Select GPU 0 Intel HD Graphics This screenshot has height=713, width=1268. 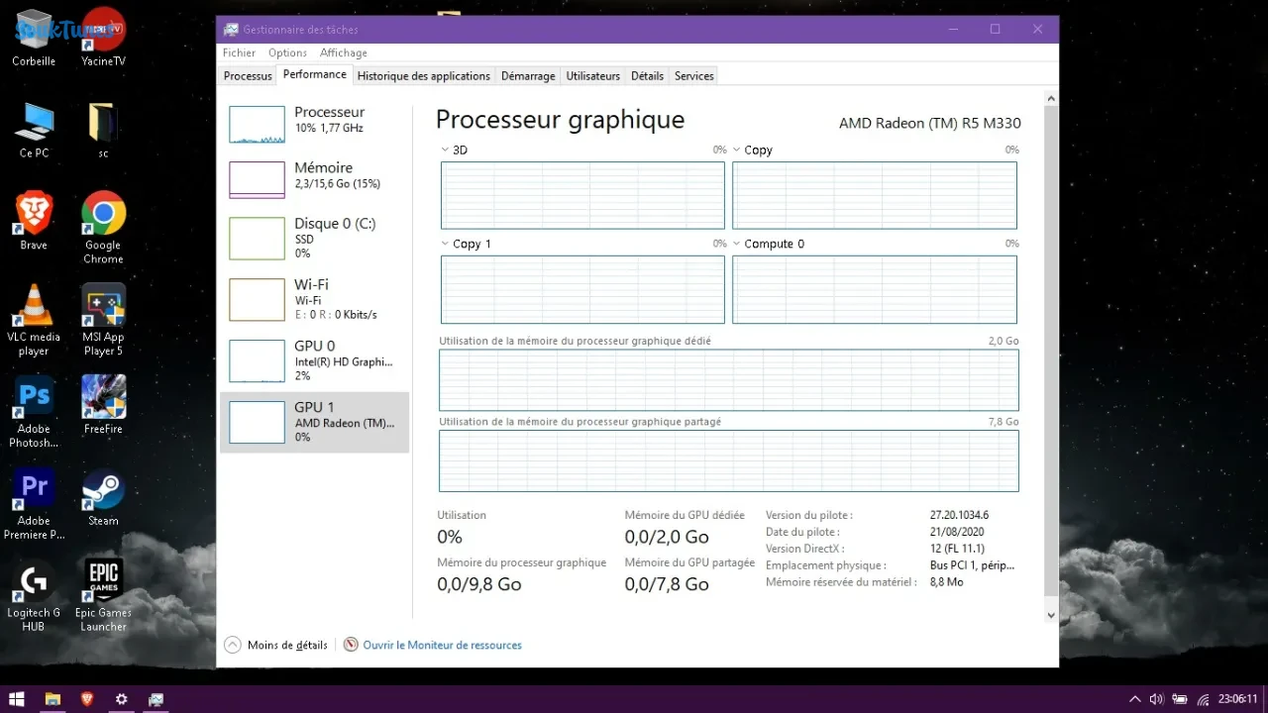point(314,360)
